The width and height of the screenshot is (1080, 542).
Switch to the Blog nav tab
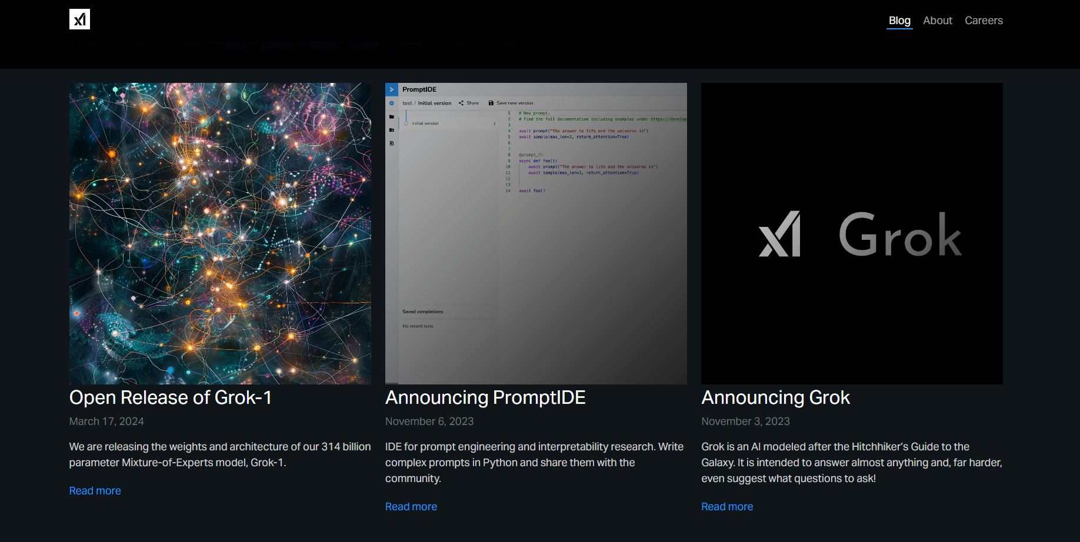899,21
